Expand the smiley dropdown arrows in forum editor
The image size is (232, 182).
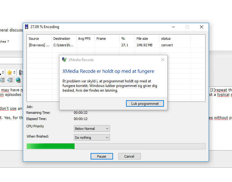(x=14, y=72)
